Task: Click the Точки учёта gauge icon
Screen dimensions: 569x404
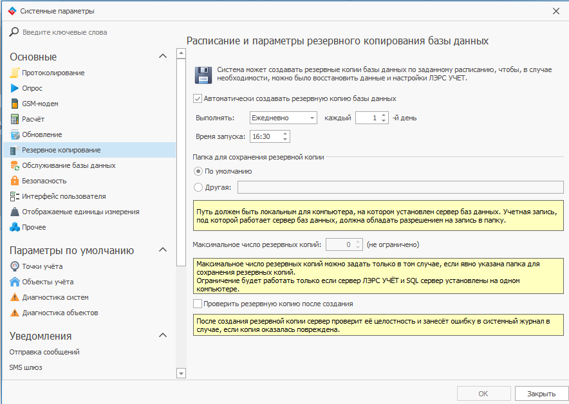Action: point(15,266)
